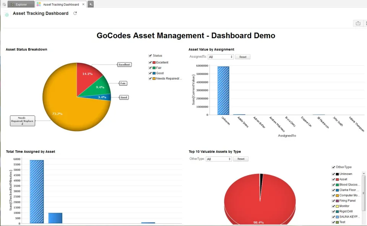Click the 9.4% green pie slice

click(100, 87)
